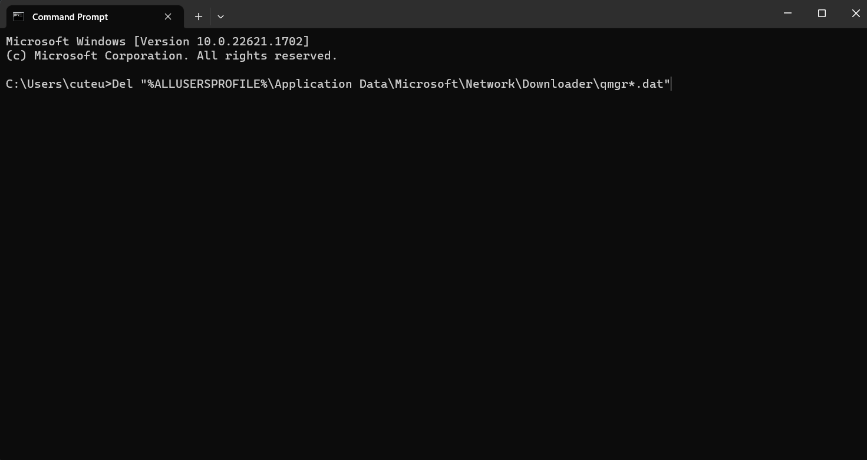
Task: Open the new tab dropdown chevron
Action: point(220,17)
